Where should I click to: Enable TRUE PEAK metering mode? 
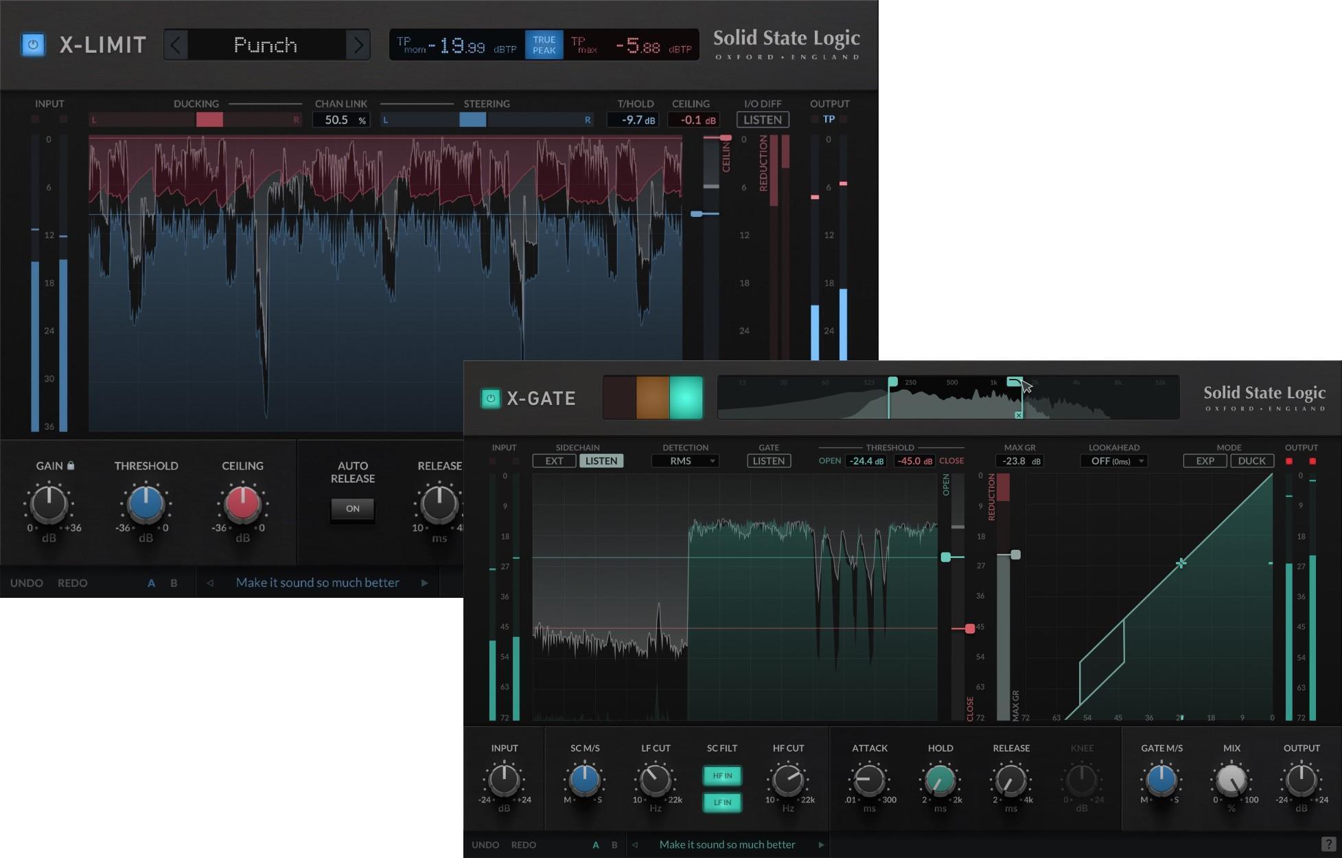point(543,44)
